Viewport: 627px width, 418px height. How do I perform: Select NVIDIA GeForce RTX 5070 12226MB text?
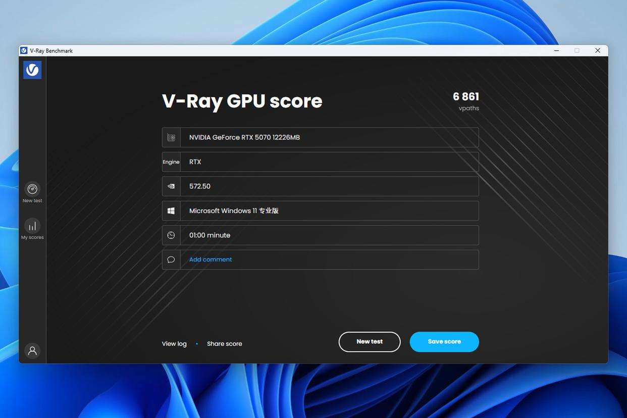(244, 137)
